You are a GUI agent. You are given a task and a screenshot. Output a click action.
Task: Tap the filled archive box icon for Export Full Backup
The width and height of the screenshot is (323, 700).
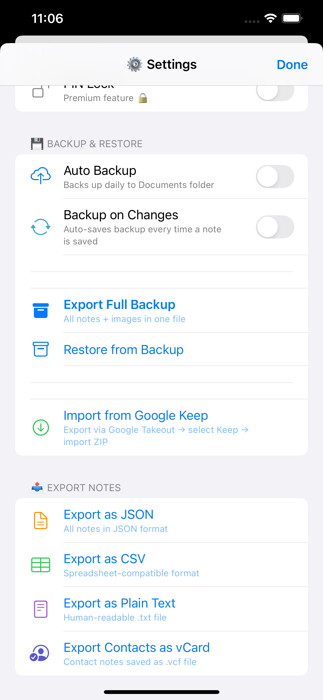coord(41,311)
